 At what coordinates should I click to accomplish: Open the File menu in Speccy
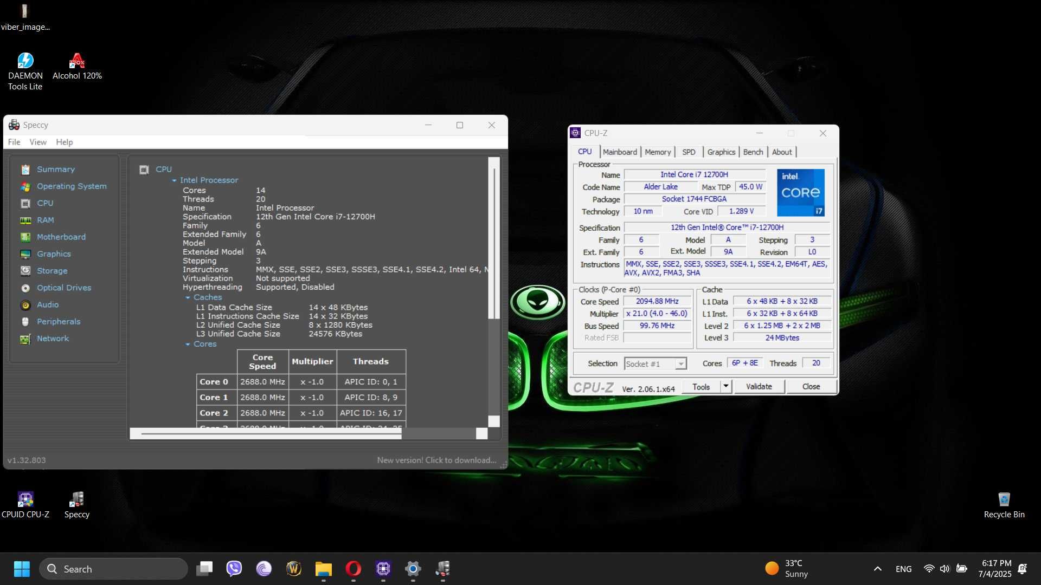14,142
